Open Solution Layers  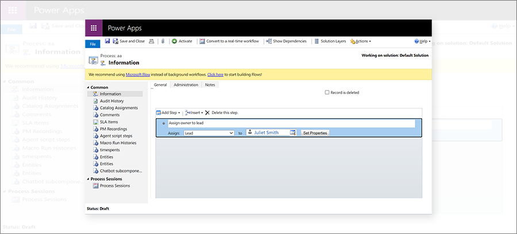(x=330, y=41)
